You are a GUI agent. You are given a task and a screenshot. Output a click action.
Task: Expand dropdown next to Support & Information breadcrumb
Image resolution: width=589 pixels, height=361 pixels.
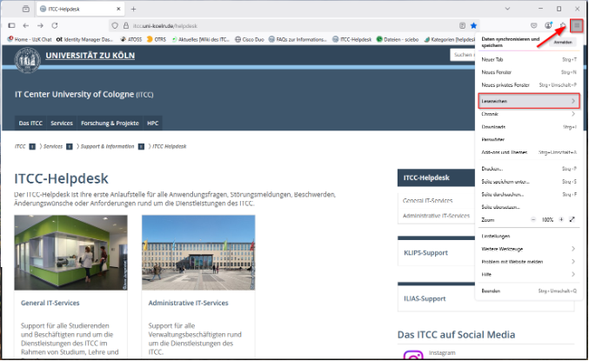click(141, 146)
